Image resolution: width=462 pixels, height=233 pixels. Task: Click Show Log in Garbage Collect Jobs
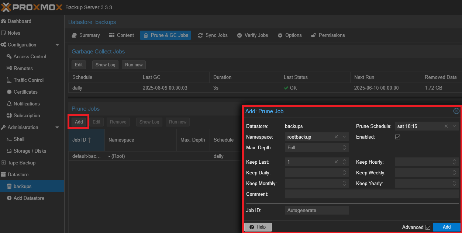pos(106,65)
